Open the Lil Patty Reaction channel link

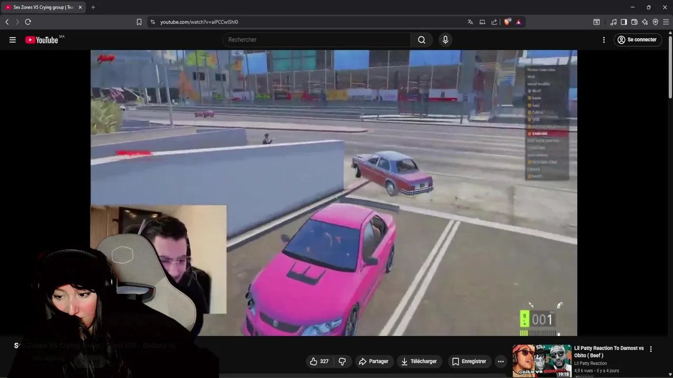(x=590, y=363)
